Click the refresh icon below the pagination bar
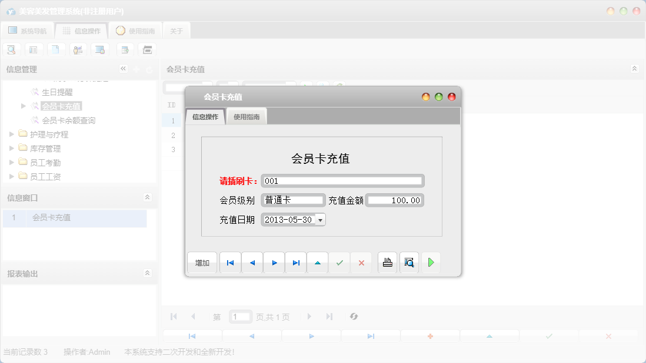 [354, 317]
